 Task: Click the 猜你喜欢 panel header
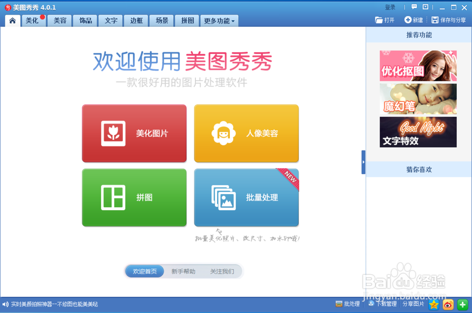tap(419, 169)
